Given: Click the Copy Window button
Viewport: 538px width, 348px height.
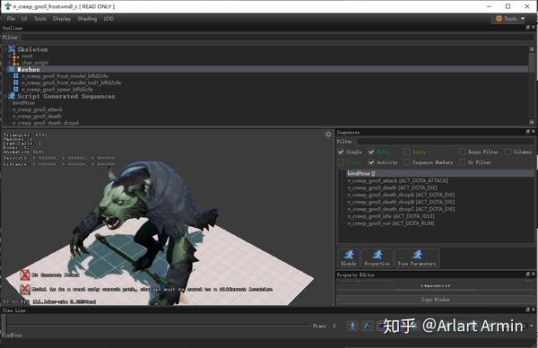Looking at the screenshot, I should (436, 300).
